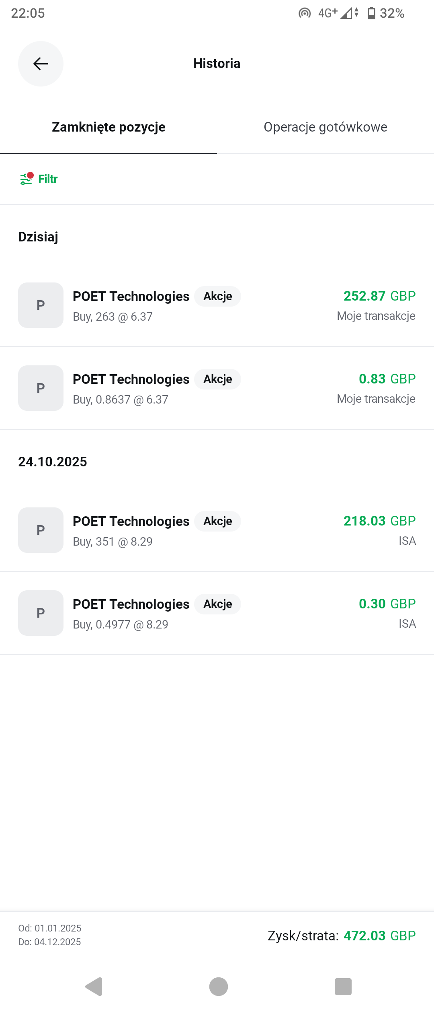Switch to the Operacje gotówkowe tab
The height and width of the screenshot is (1014, 434).
325,127
